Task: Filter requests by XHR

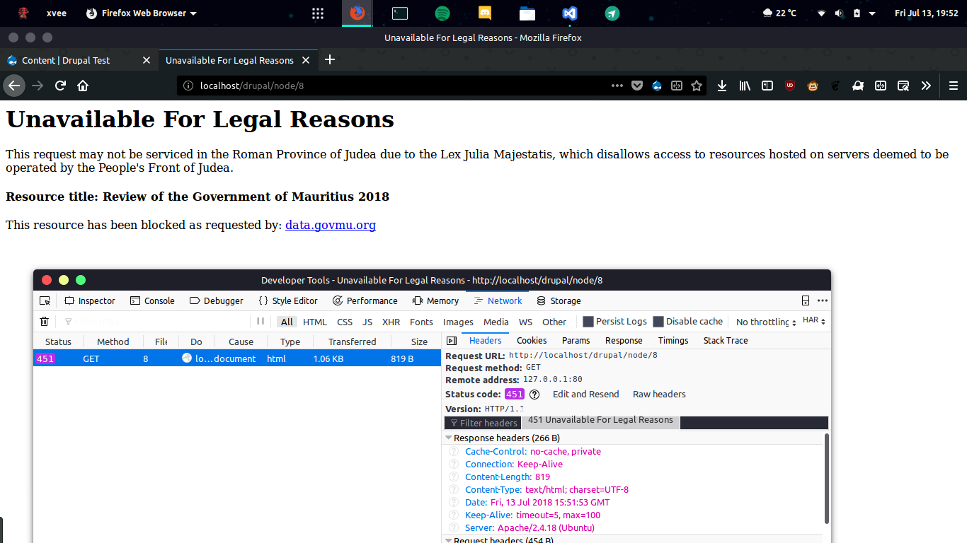Action: 391,322
